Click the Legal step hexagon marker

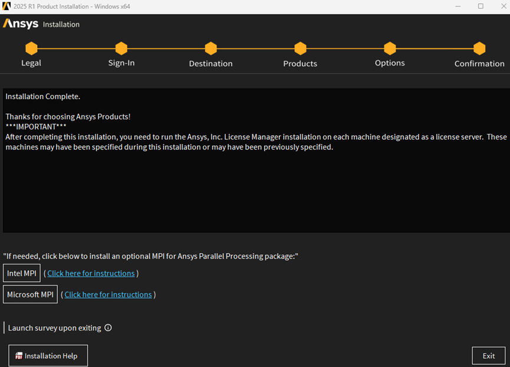[32, 48]
